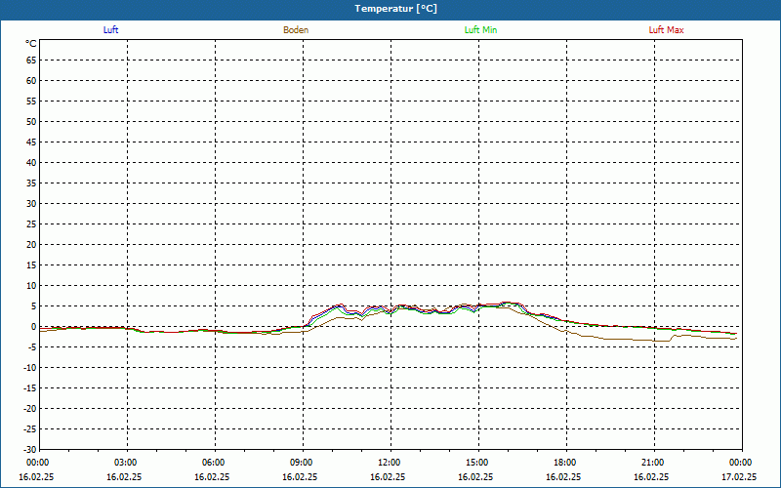Click the 15:00 time axis label
This screenshot has height=488, width=781.
pos(478,463)
